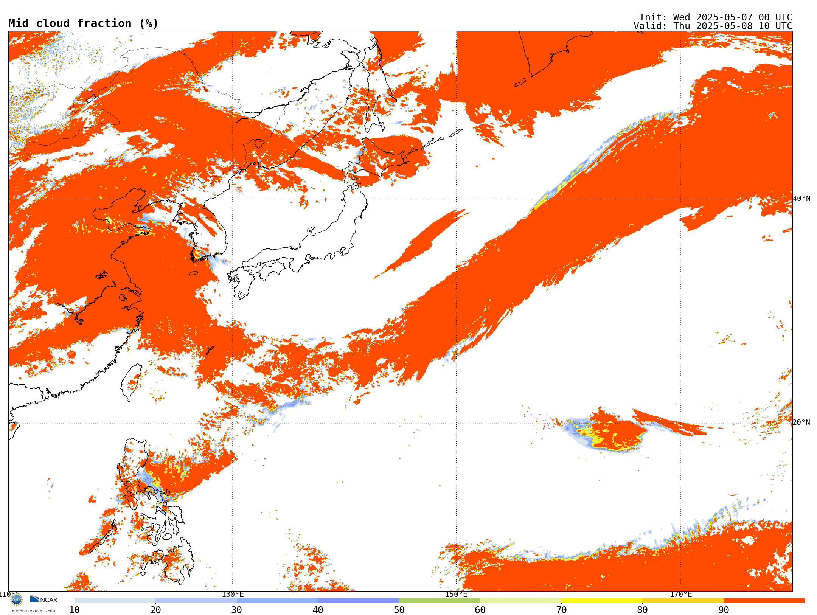The image size is (817, 615).
Task: Select the 40-50 percent periwinkle colorbar segment
Action: coord(359,601)
